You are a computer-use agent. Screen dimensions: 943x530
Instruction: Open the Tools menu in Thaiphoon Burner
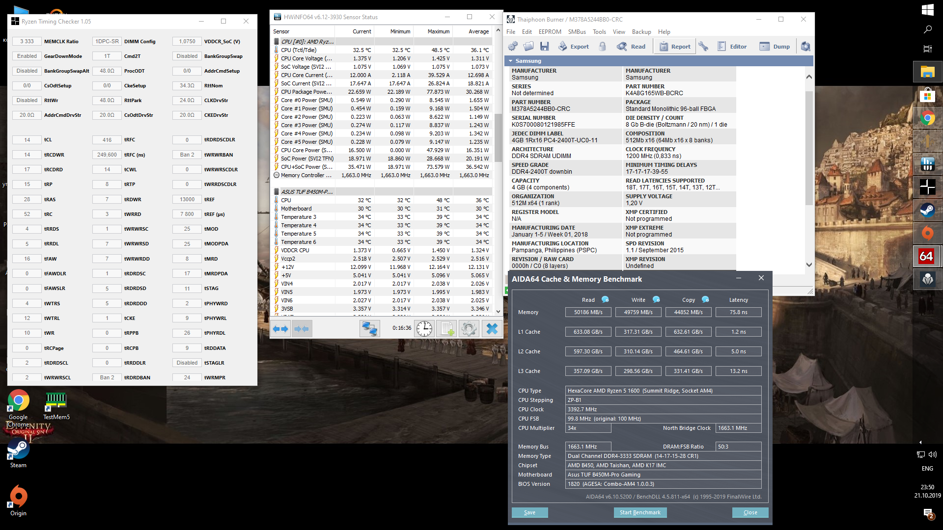point(599,32)
